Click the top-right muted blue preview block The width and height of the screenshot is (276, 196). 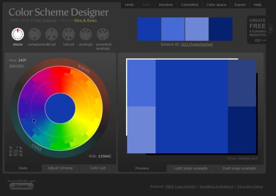(242, 83)
